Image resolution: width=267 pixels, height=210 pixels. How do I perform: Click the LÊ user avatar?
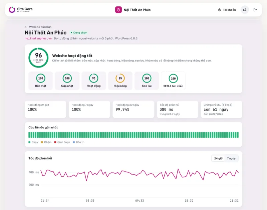[x=245, y=10]
